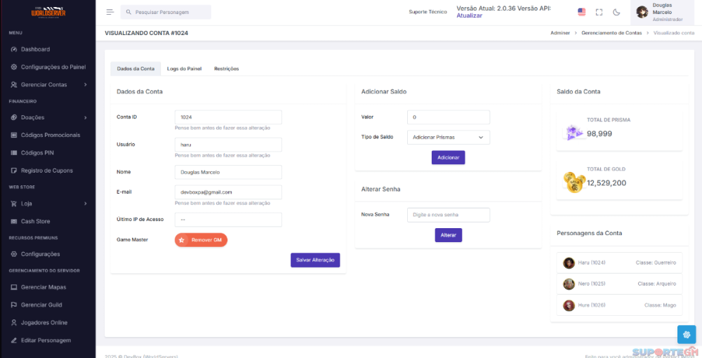Click the hamburger menu icon in header

(110, 12)
